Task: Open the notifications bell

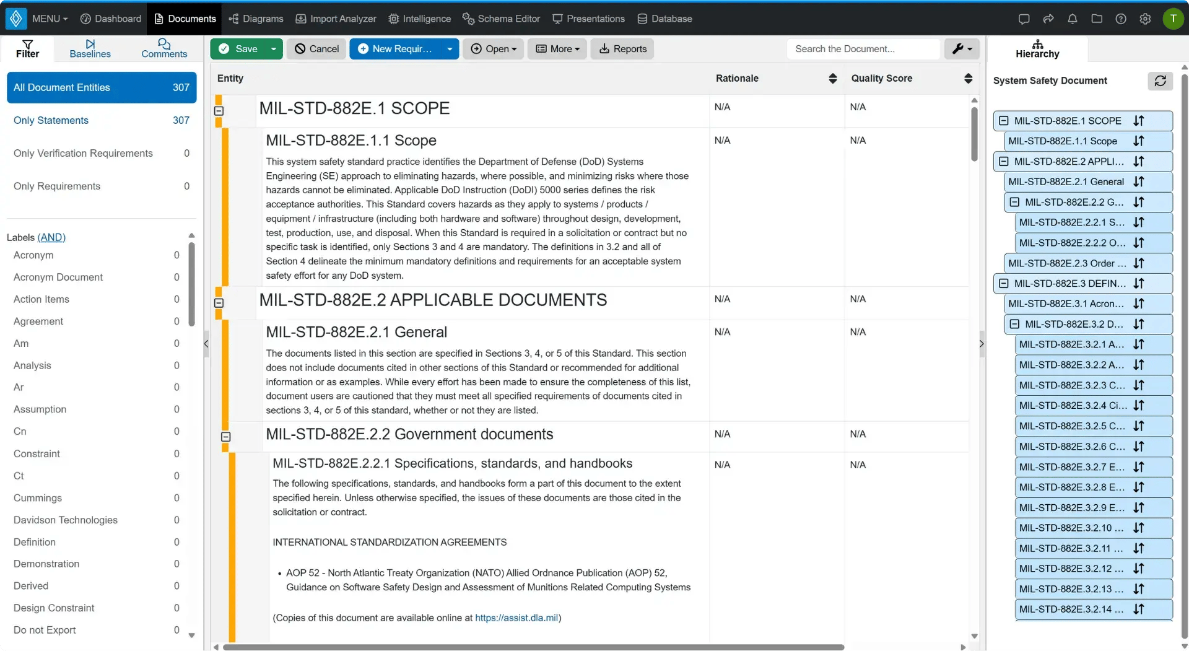Action: 1073,19
